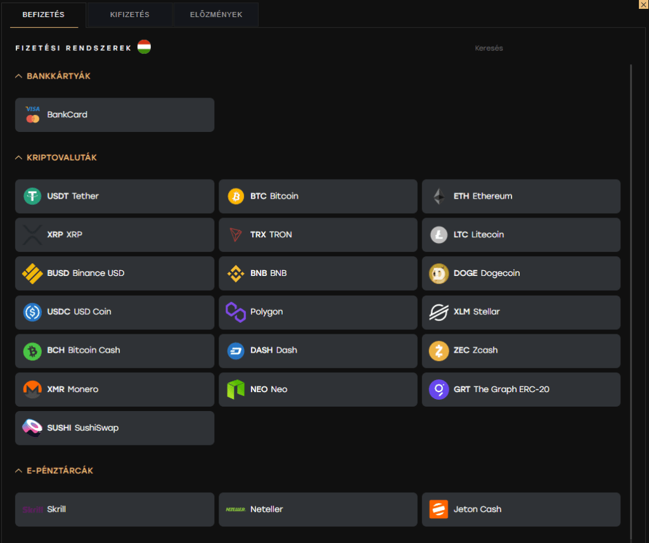Click the "XRP XRP" label
This screenshot has width=649, height=543.
65,235
